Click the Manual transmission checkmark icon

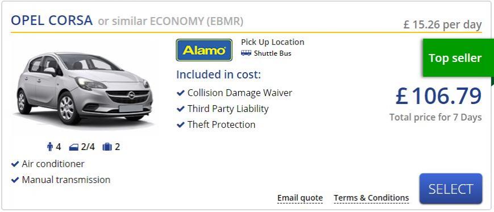pyautogui.click(x=15, y=180)
